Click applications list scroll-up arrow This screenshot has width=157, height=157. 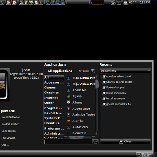(x=97, y=77)
